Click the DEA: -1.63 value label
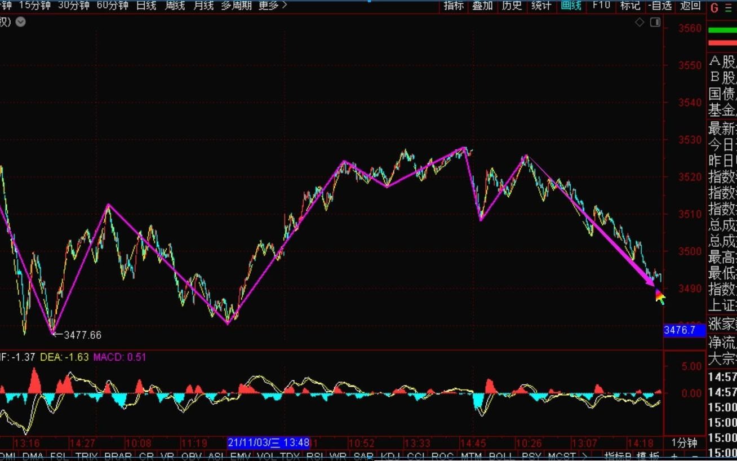This screenshot has width=737, height=461. (x=64, y=357)
